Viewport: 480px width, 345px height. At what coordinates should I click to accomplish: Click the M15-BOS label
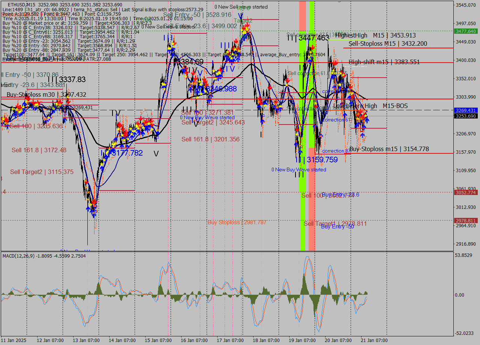[395, 106]
